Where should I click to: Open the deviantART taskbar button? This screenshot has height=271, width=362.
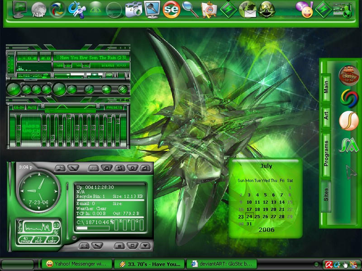[x=222, y=264]
